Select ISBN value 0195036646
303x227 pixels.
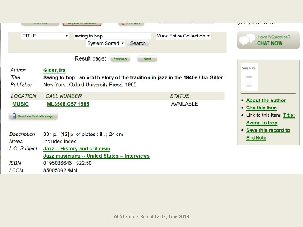coord(58,163)
